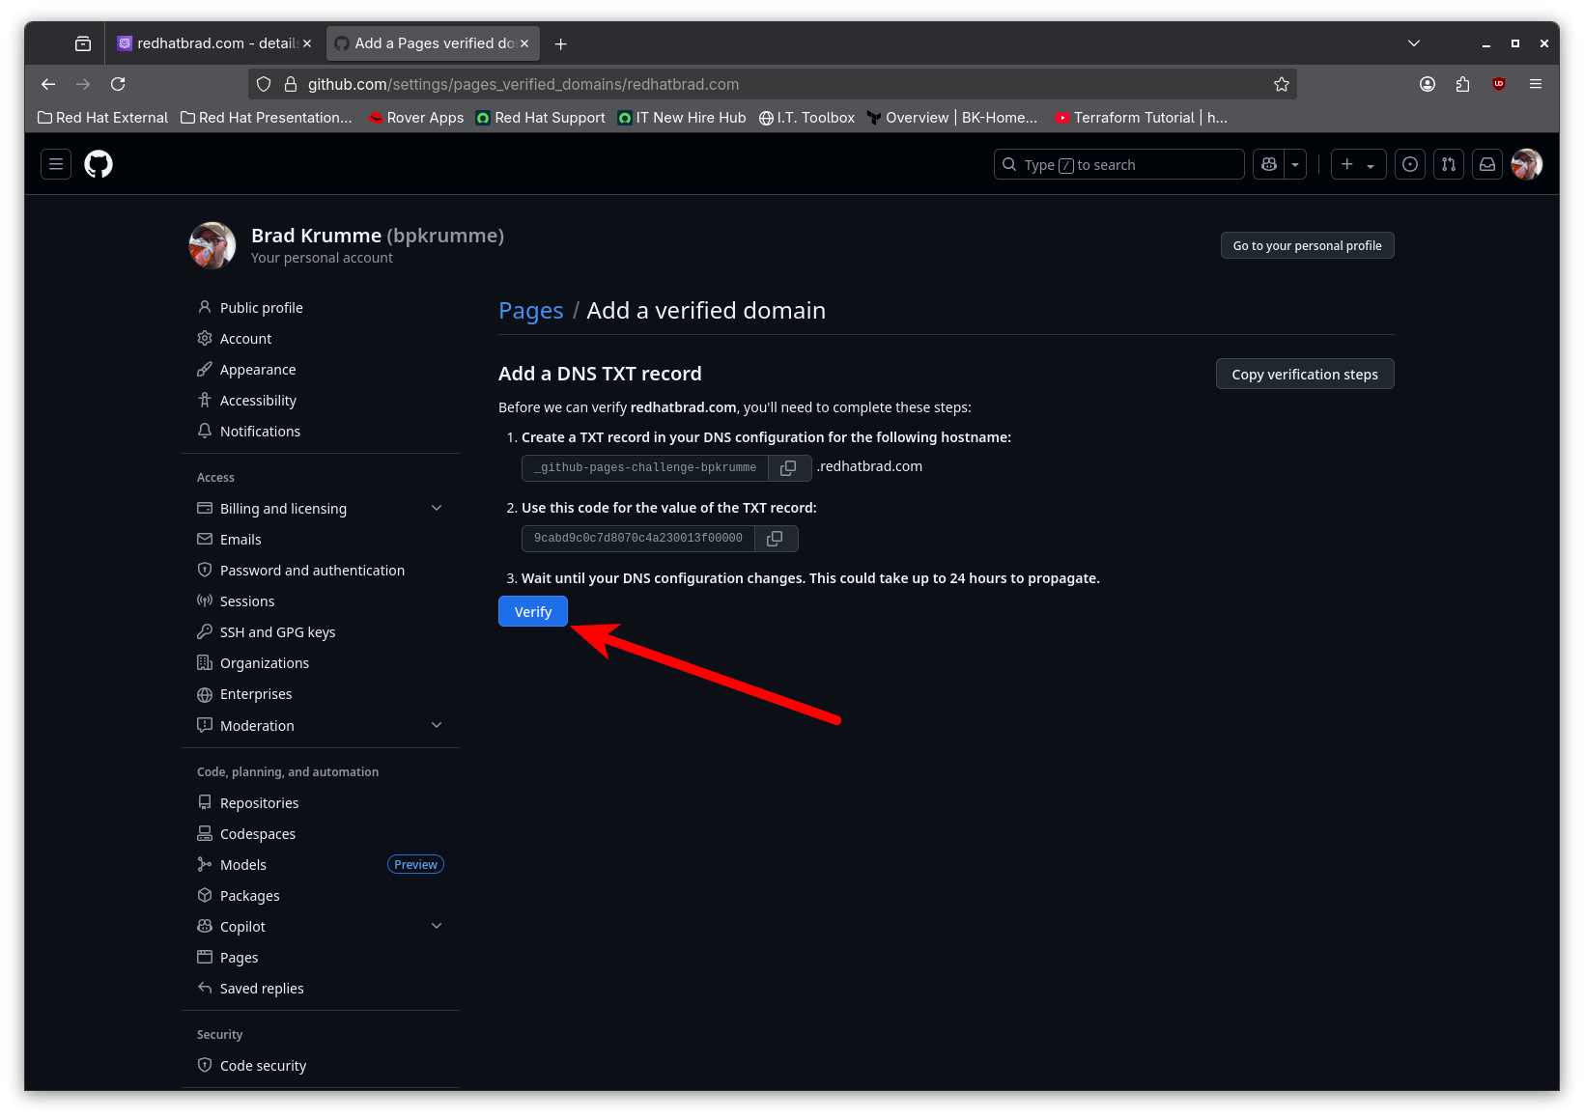
Task: Bookmark this page with star icon
Action: [1282, 84]
